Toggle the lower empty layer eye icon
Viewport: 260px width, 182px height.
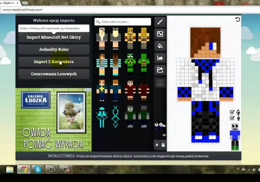click(164, 135)
